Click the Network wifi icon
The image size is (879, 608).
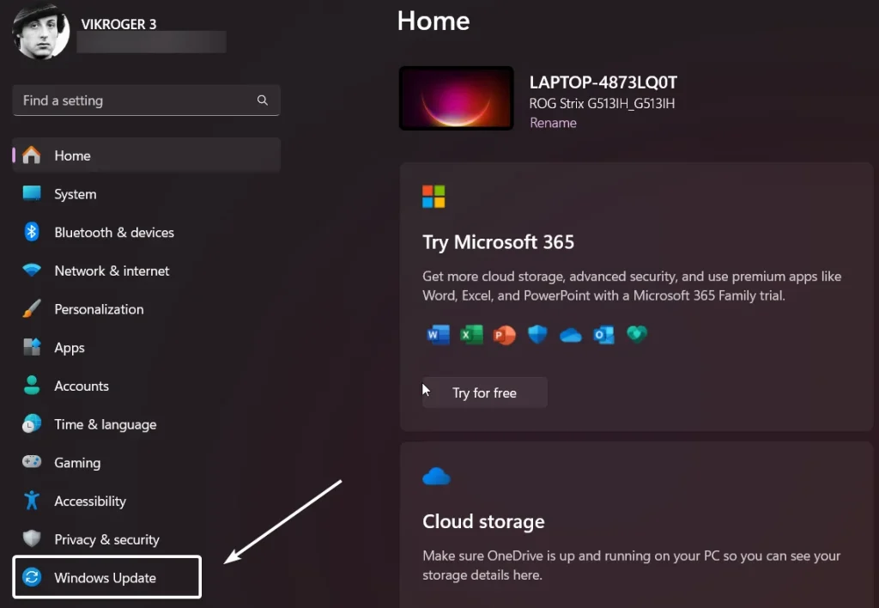32,270
